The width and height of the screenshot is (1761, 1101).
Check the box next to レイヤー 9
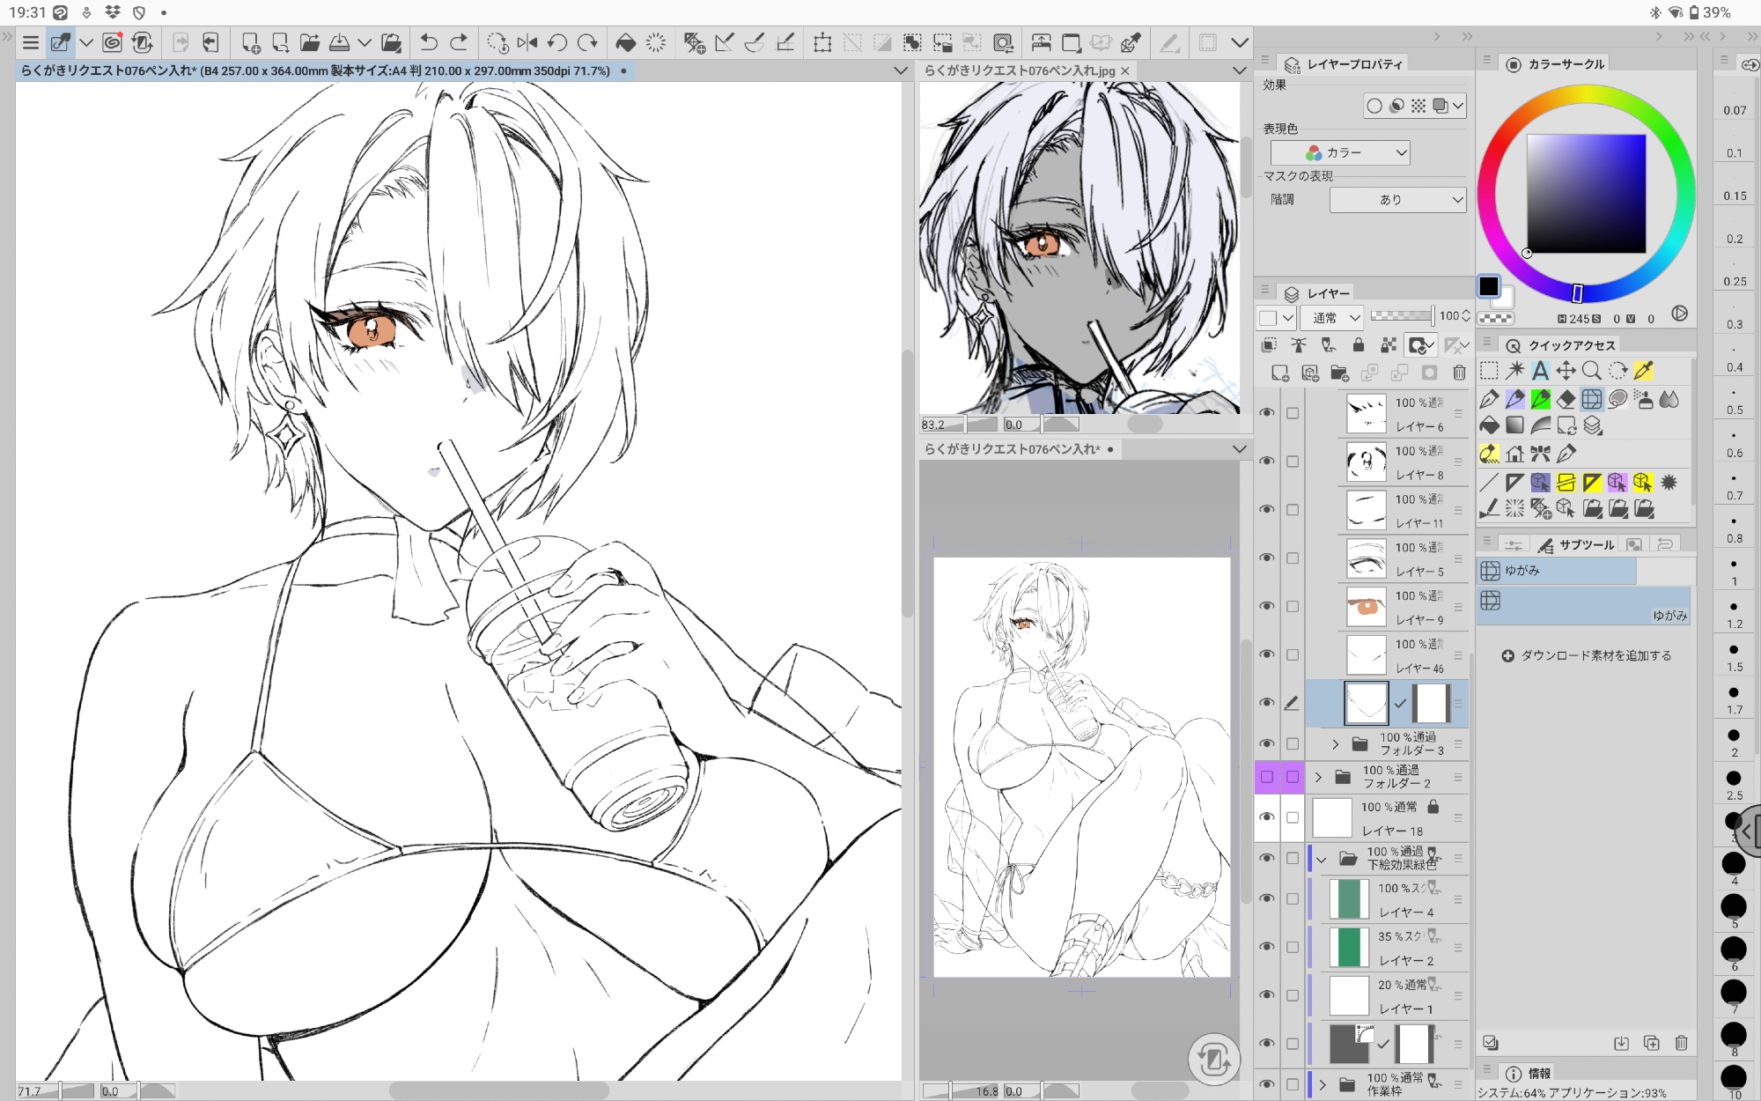pyautogui.click(x=1293, y=607)
